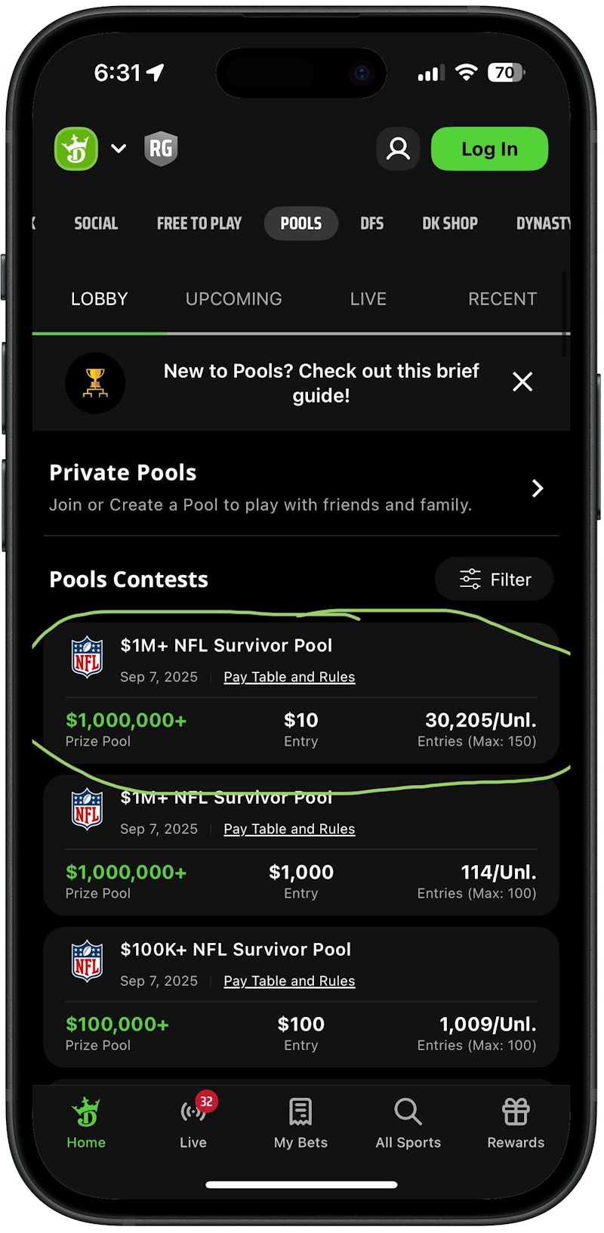604x1233 pixels.
Task: Dismiss the New to Pools guide banner
Action: [522, 382]
